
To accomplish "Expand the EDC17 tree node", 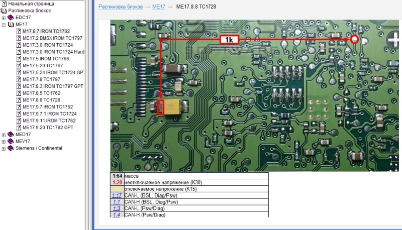I will pyautogui.click(x=4, y=18).
